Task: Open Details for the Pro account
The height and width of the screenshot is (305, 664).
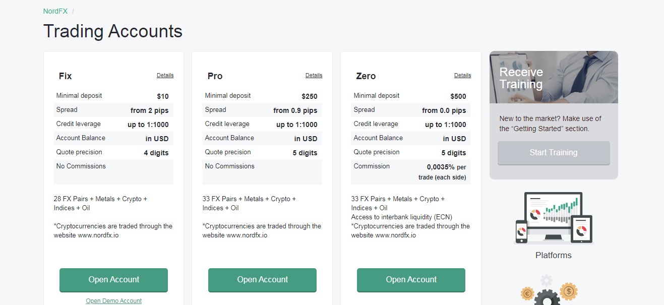Action: (314, 75)
